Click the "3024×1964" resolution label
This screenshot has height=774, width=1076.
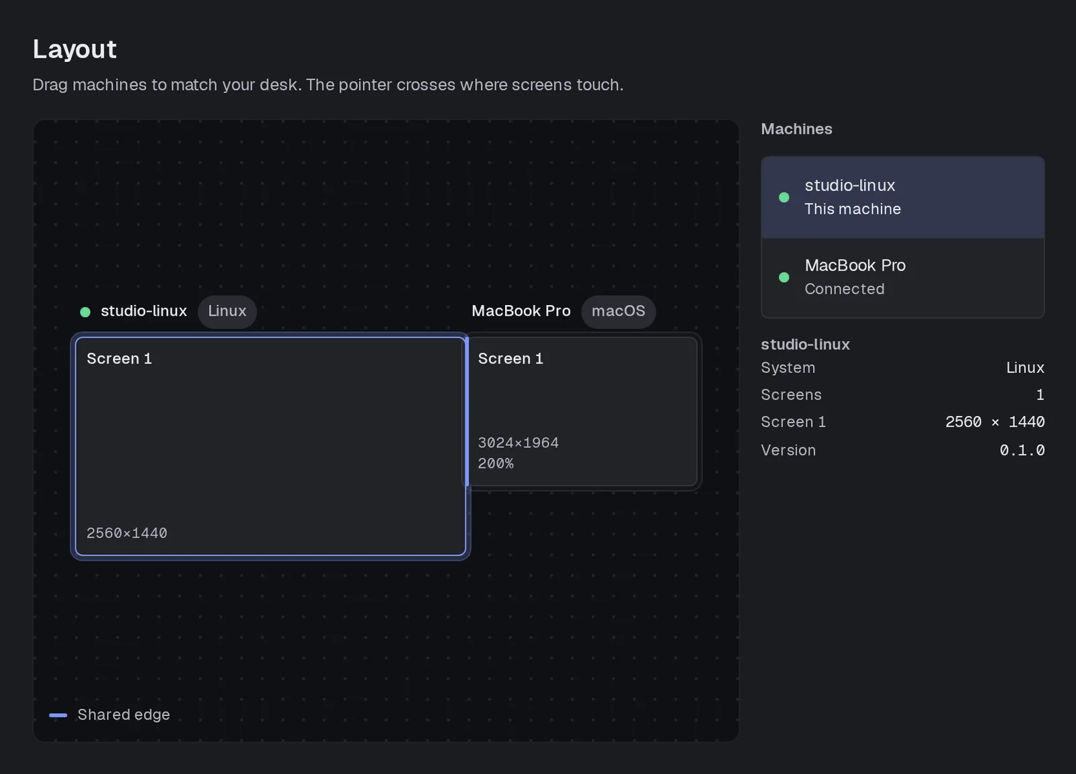coord(518,443)
